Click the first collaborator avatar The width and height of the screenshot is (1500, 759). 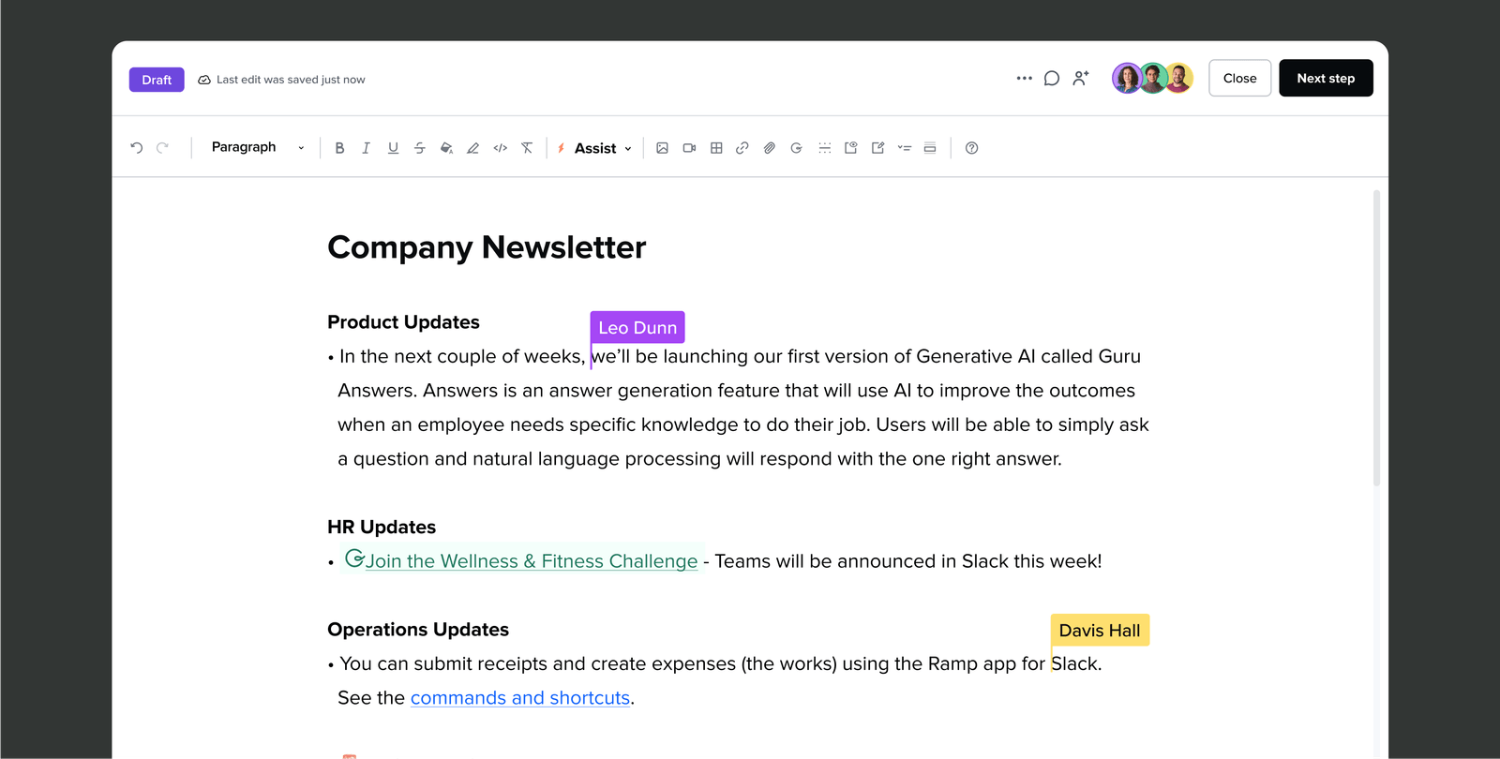(1127, 79)
